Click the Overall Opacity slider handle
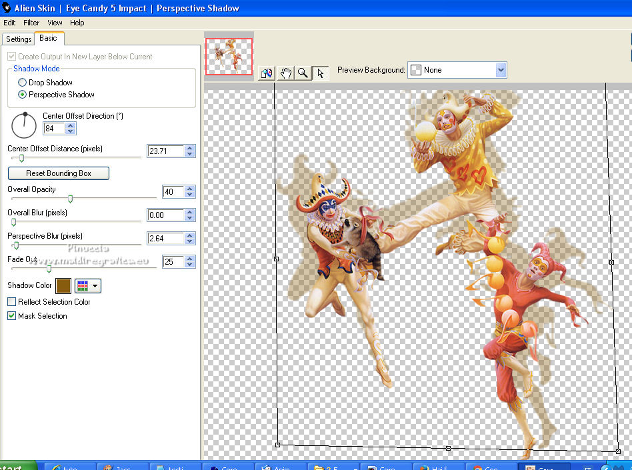Screen dimensions: 632x470 (x=70, y=199)
